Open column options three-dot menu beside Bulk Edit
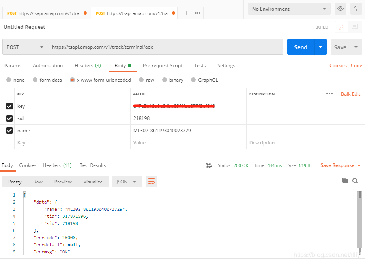Image resolution: width=365 pixels, height=262 pixels. (x=329, y=94)
